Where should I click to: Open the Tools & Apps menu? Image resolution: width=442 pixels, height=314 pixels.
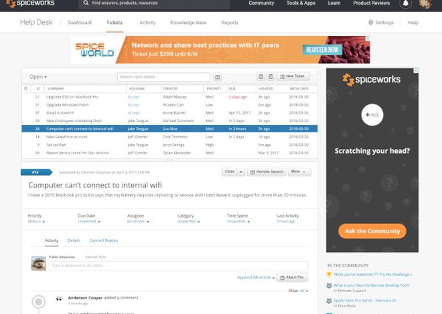(x=301, y=3)
